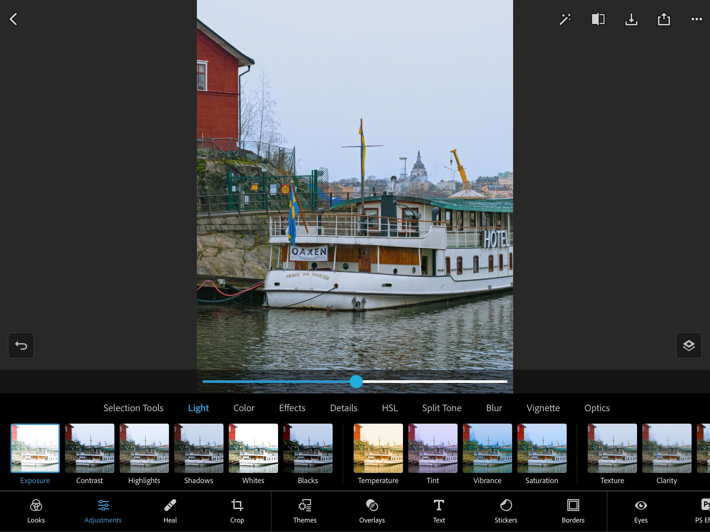Open the Share export options
The width and height of the screenshot is (710, 532).
[664, 19]
